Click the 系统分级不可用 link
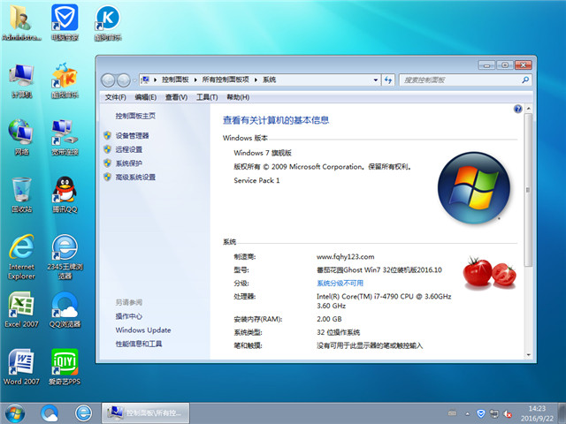 coord(340,283)
